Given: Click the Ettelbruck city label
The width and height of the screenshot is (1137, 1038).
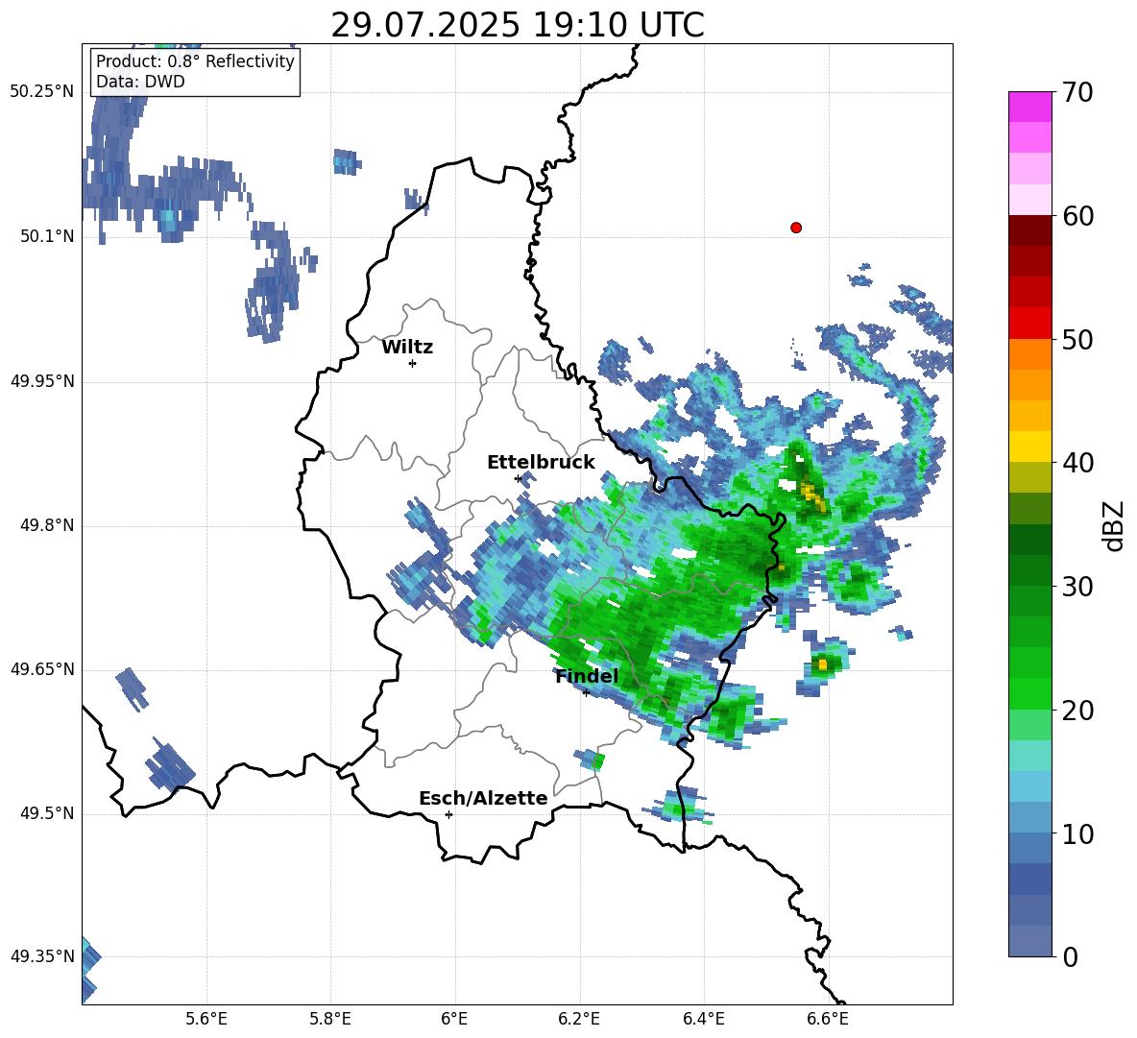Looking at the screenshot, I should tap(541, 463).
